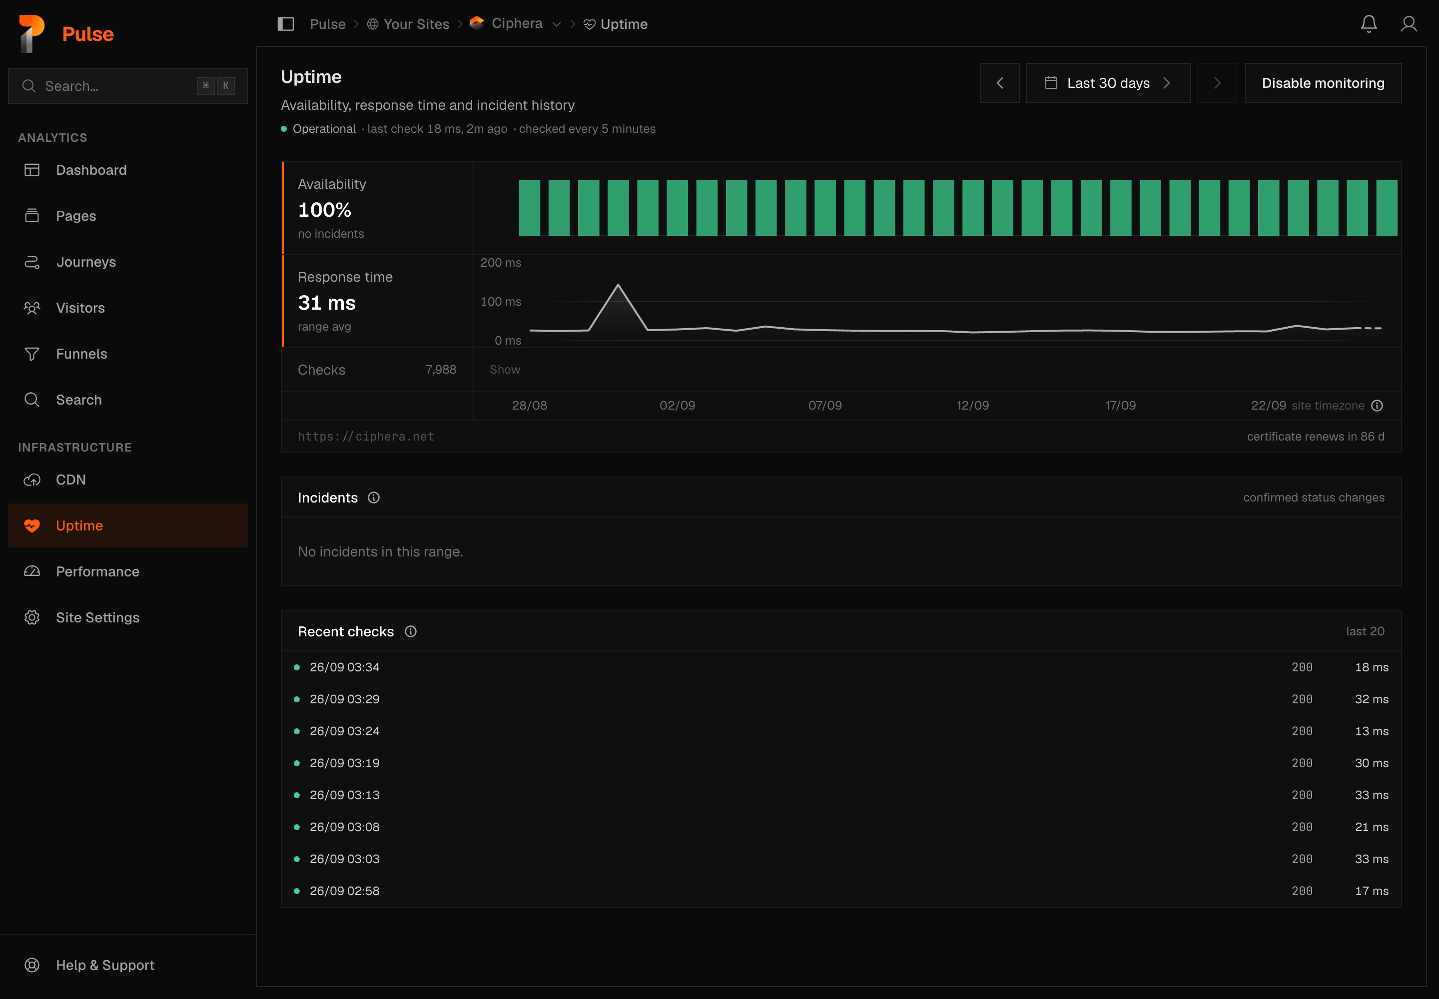Click the 7,988 checks count
This screenshot has height=999, width=1439.
(x=441, y=369)
